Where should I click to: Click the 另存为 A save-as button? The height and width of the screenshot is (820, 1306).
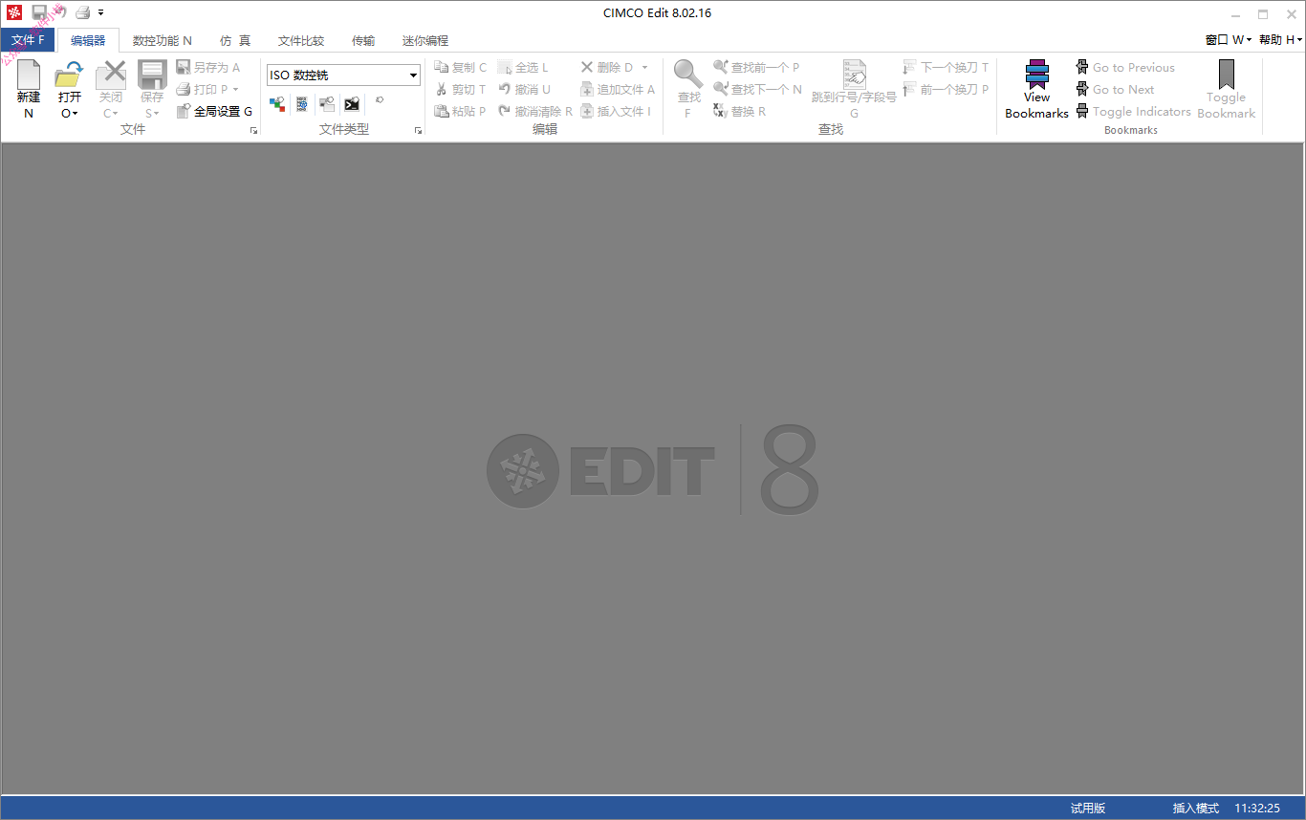coord(208,67)
